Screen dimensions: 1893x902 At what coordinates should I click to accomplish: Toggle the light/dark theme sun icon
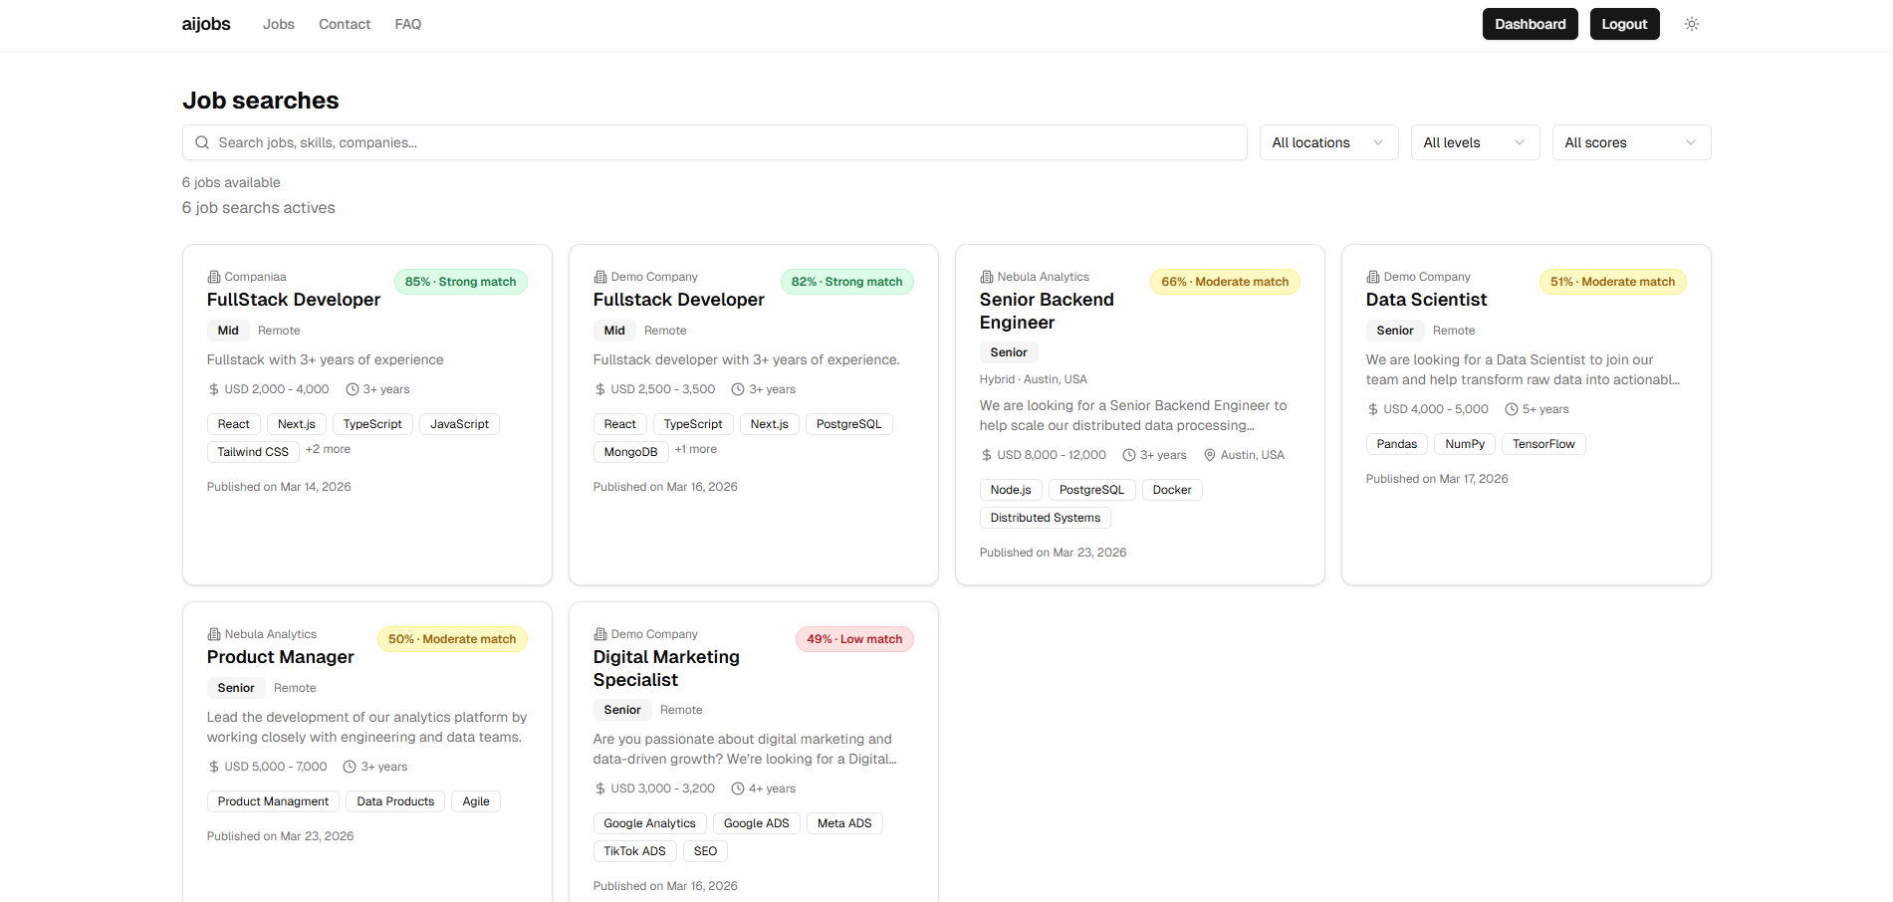pyautogui.click(x=1691, y=24)
